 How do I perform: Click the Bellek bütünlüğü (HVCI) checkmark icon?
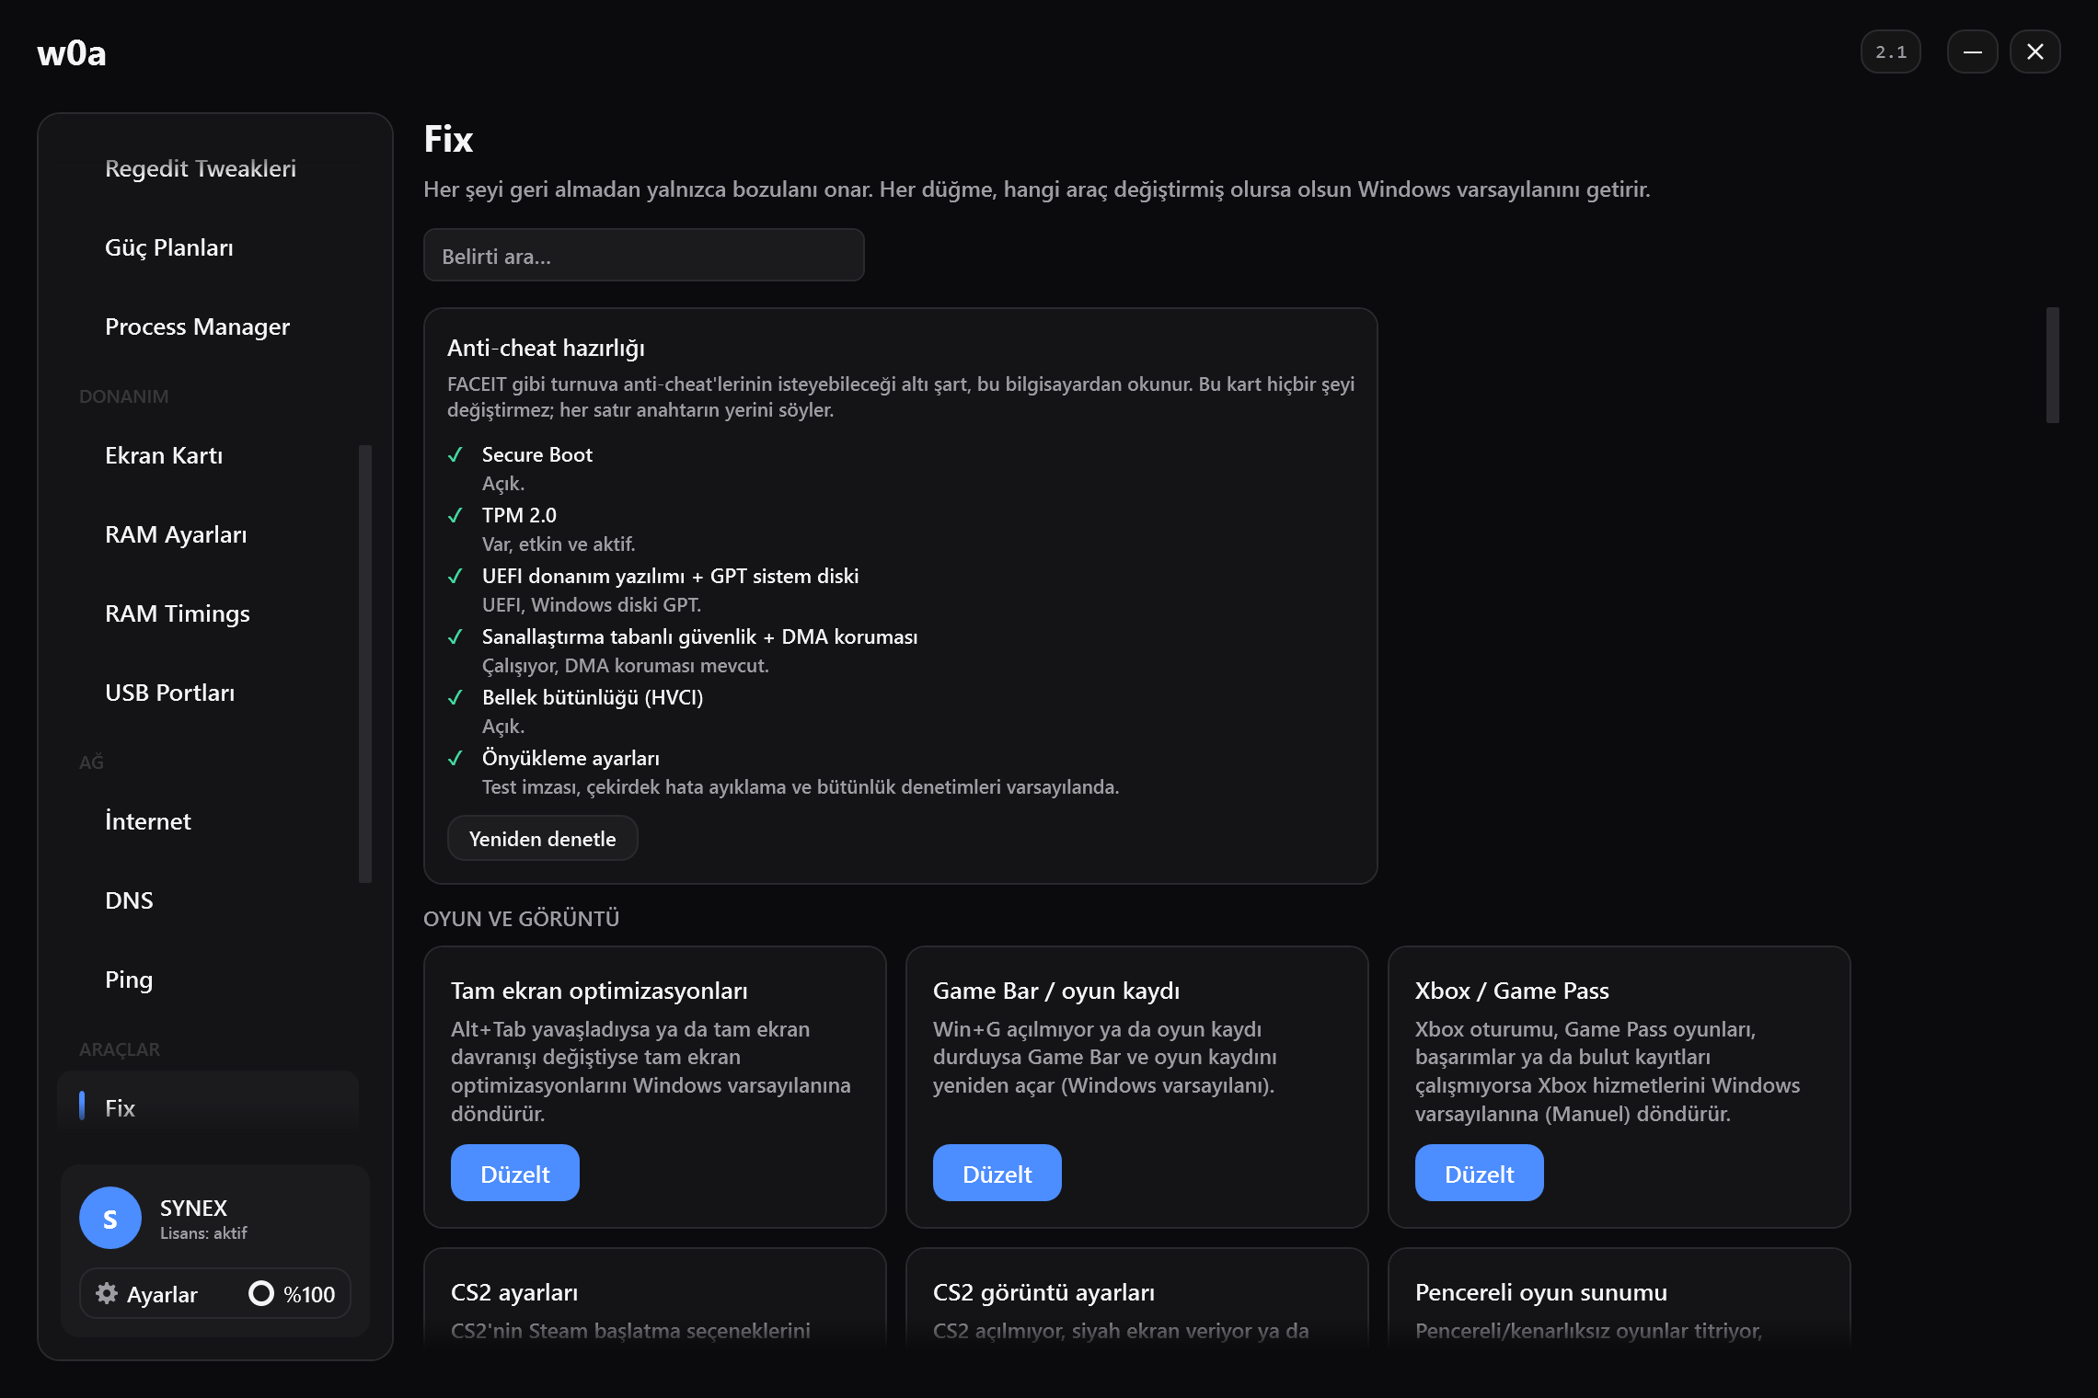tap(455, 697)
